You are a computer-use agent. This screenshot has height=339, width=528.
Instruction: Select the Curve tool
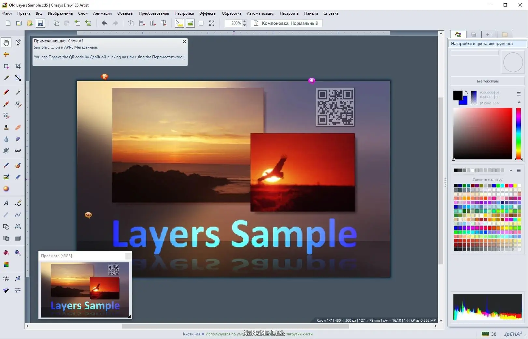(x=18, y=215)
